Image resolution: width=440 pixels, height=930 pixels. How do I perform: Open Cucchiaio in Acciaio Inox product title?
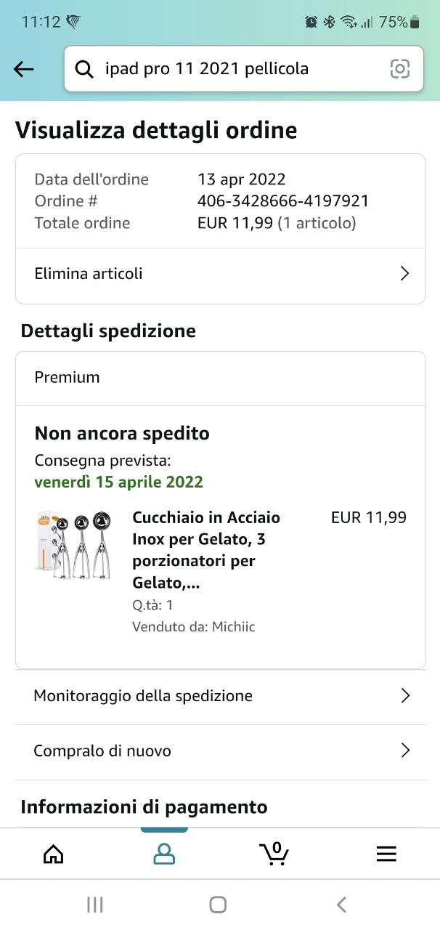tap(206, 550)
